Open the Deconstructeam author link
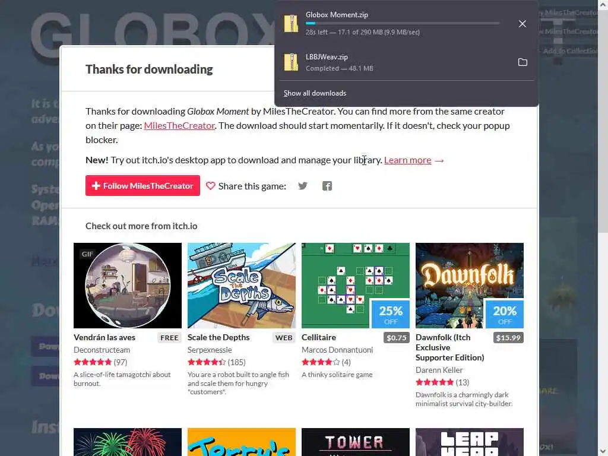This screenshot has width=608, height=456. click(x=102, y=350)
